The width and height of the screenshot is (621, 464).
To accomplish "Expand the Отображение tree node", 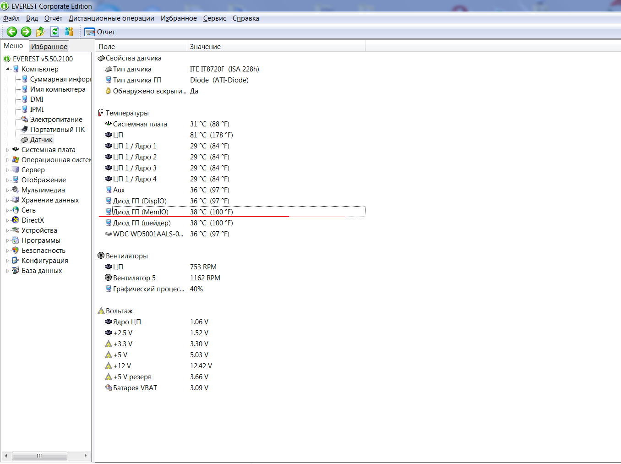I will (7, 180).
